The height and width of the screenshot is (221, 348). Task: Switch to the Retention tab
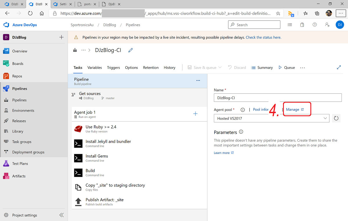pos(151,67)
